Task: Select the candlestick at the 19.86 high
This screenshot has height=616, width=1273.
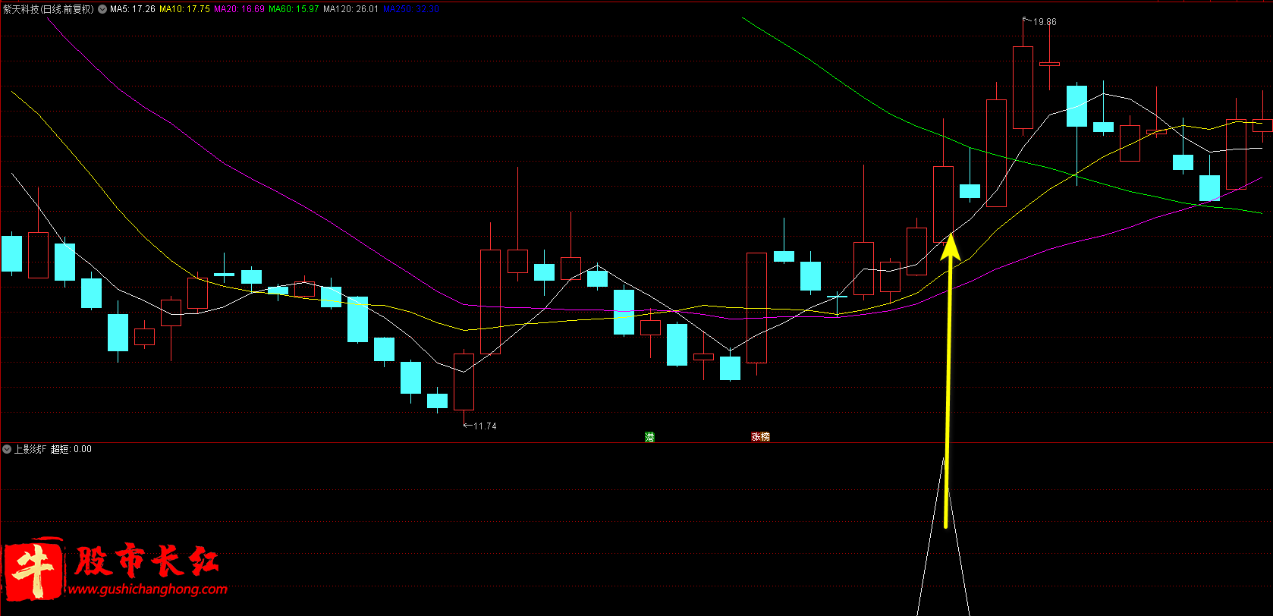Action: point(1023,87)
